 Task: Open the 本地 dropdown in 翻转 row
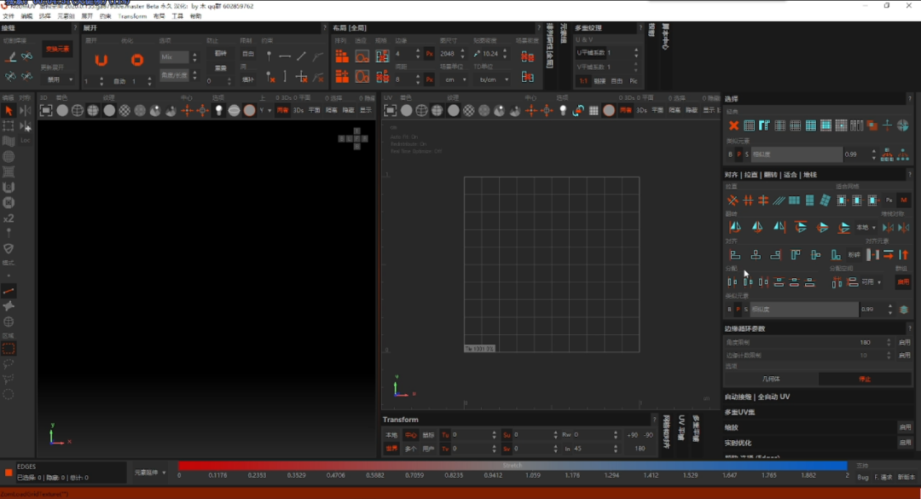866,228
